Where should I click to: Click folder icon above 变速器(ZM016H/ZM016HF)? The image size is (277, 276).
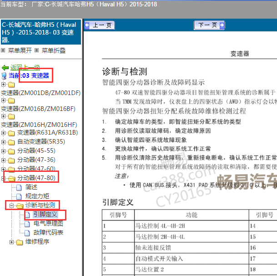[x=11, y=116]
